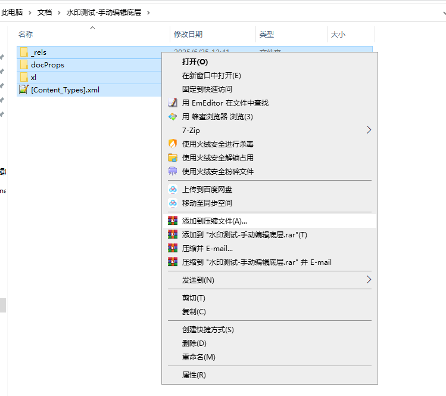The height and width of the screenshot is (396, 446).
Task: Click WinRAR icon beside 添加到 .rar(T) entry
Action: (173, 234)
